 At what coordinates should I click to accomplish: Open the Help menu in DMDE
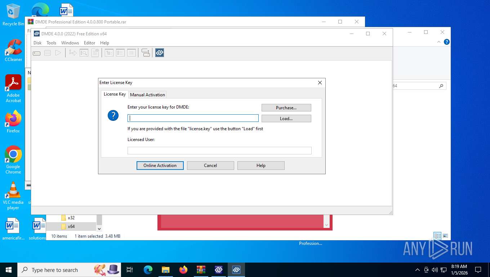coord(104,43)
